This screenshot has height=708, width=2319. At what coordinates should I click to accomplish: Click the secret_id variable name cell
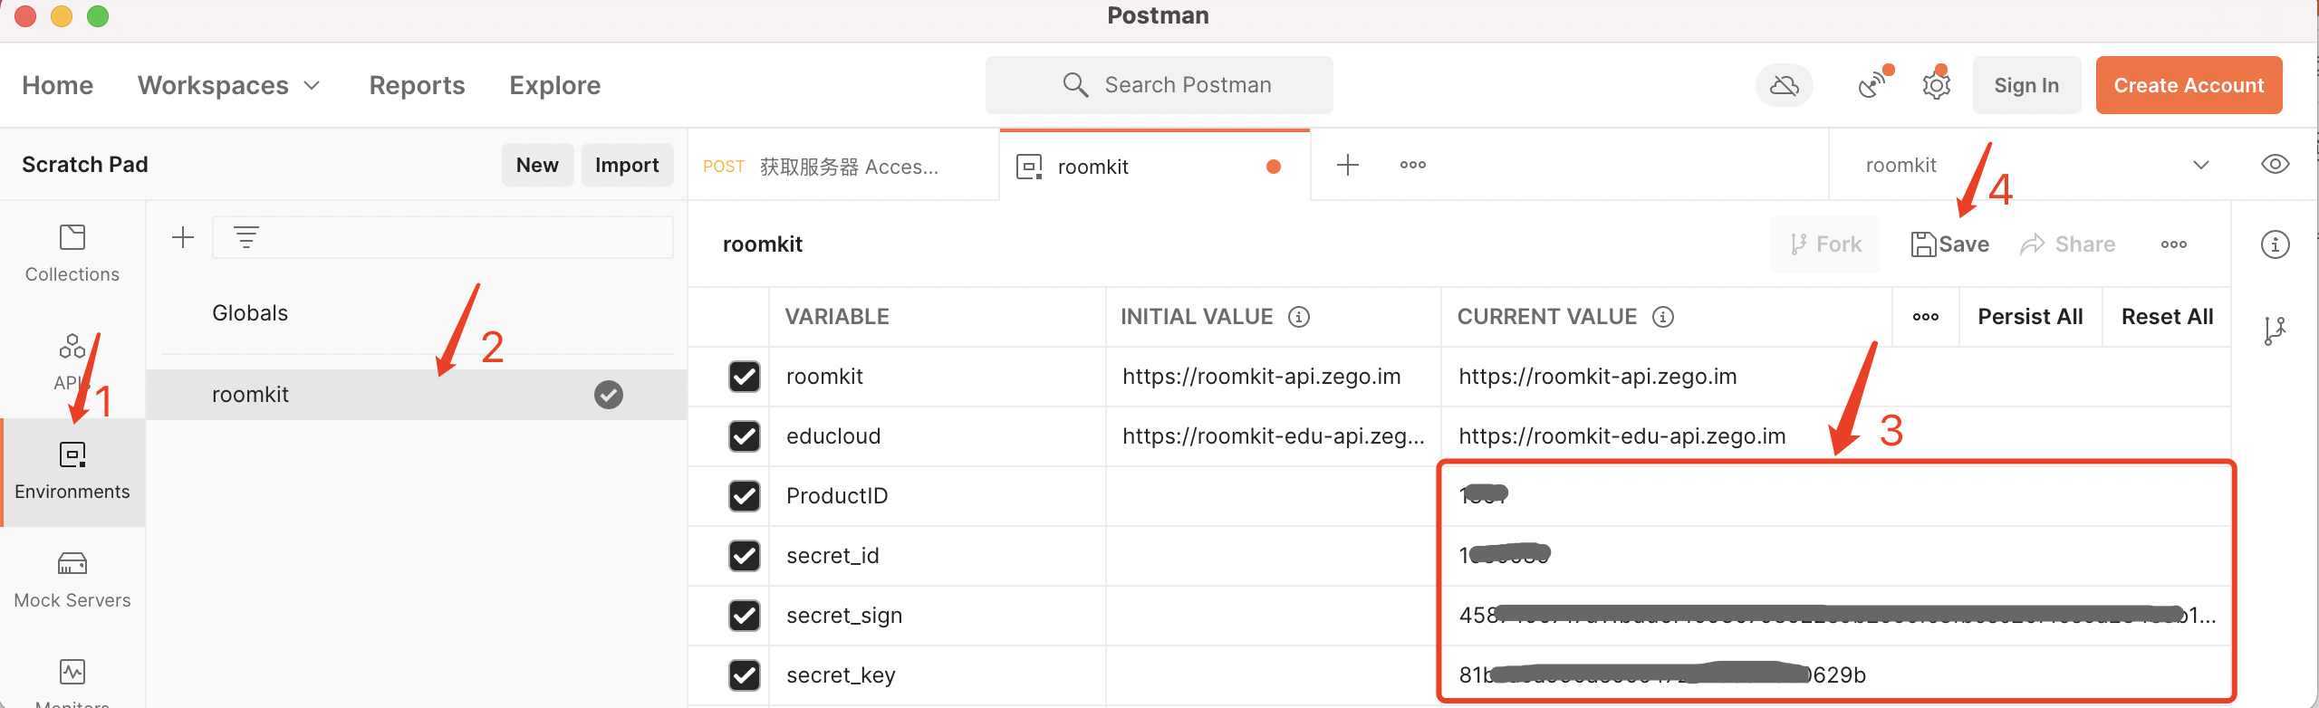[x=937, y=556]
